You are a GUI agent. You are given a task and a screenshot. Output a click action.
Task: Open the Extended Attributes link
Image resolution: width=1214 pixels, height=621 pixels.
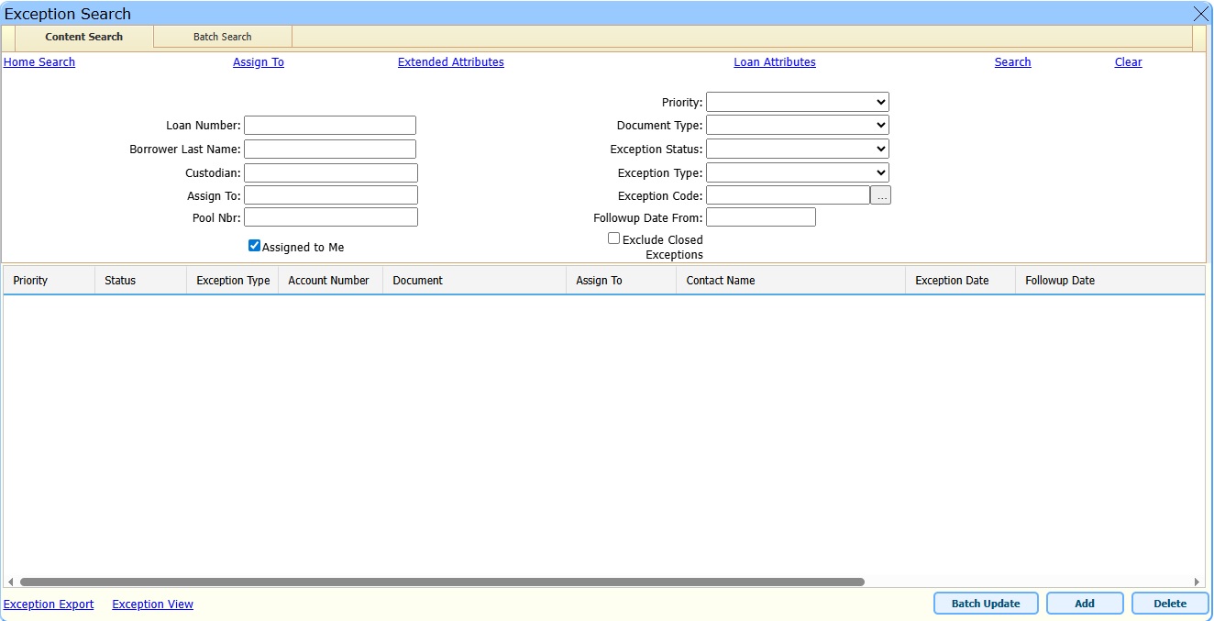pyautogui.click(x=450, y=61)
